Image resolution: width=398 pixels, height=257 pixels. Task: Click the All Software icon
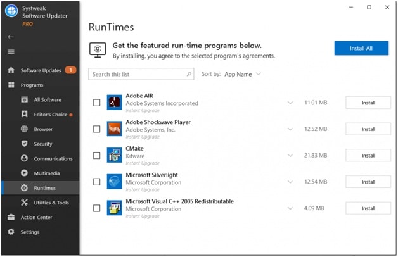[x=24, y=99]
